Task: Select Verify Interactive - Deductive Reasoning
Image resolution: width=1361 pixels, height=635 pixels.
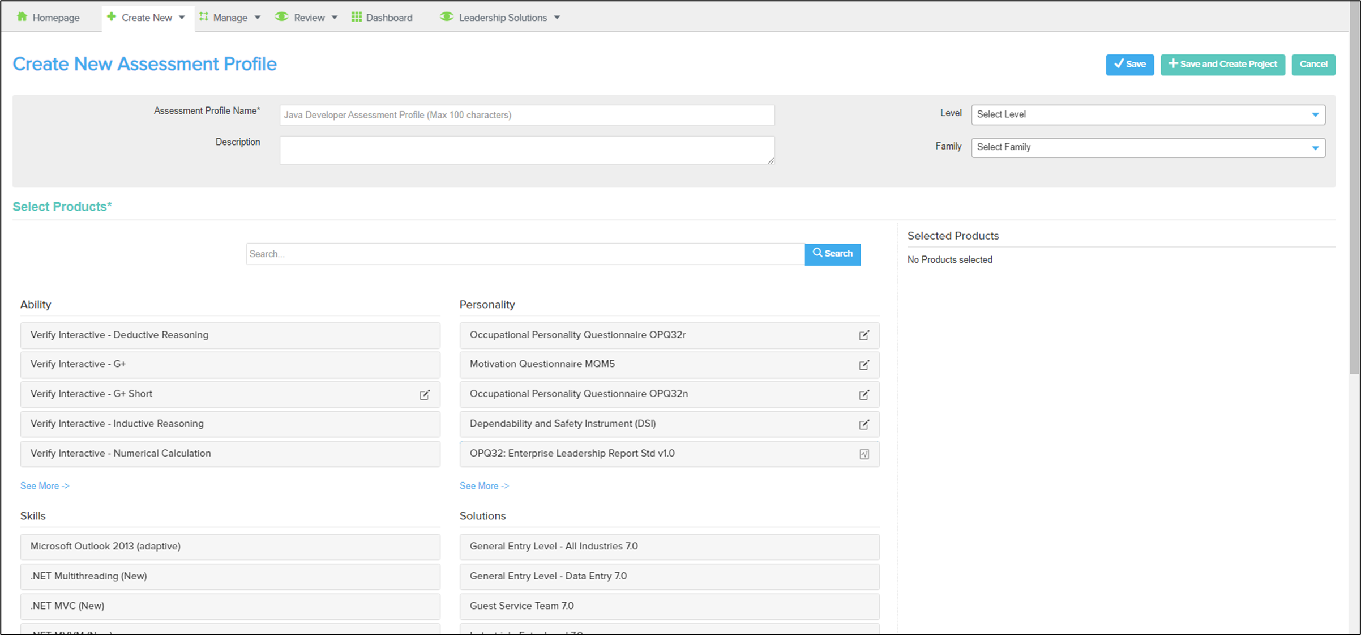Action: [x=230, y=335]
